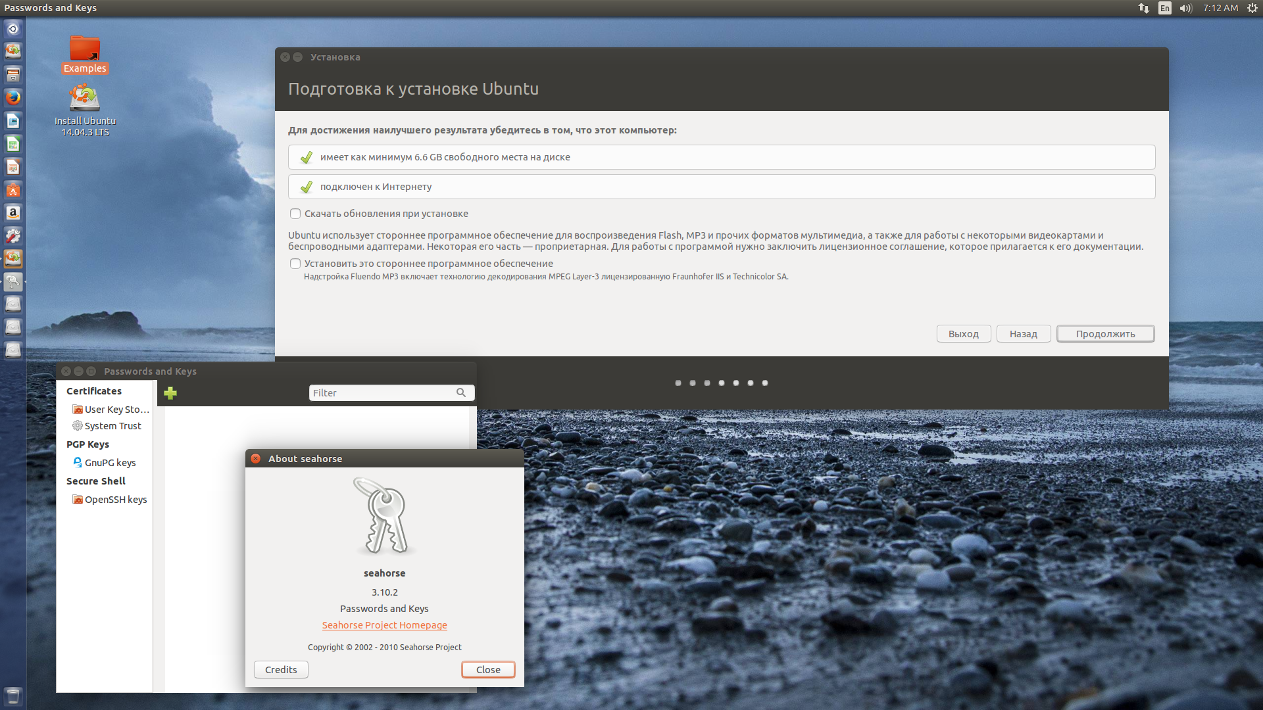Open Ubuntu Software Center in the launcher
Image resolution: width=1263 pixels, height=710 pixels.
point(13,190)
